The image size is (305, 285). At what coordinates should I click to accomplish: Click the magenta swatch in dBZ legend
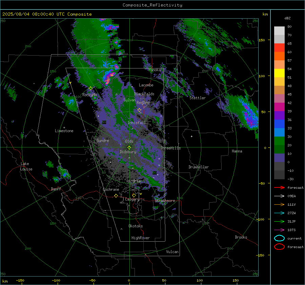click(x=279, y=107)
